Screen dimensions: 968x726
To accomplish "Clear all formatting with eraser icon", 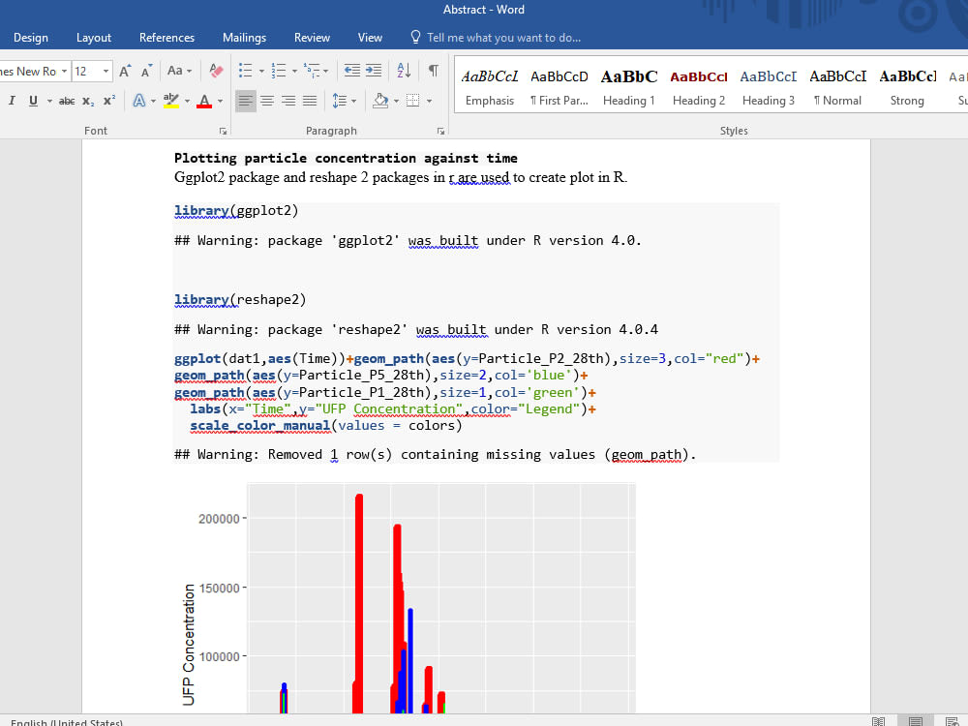I will [x=216, y=71].
